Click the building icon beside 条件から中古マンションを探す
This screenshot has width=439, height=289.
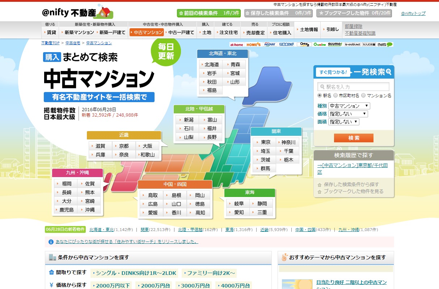coord(52,257)
